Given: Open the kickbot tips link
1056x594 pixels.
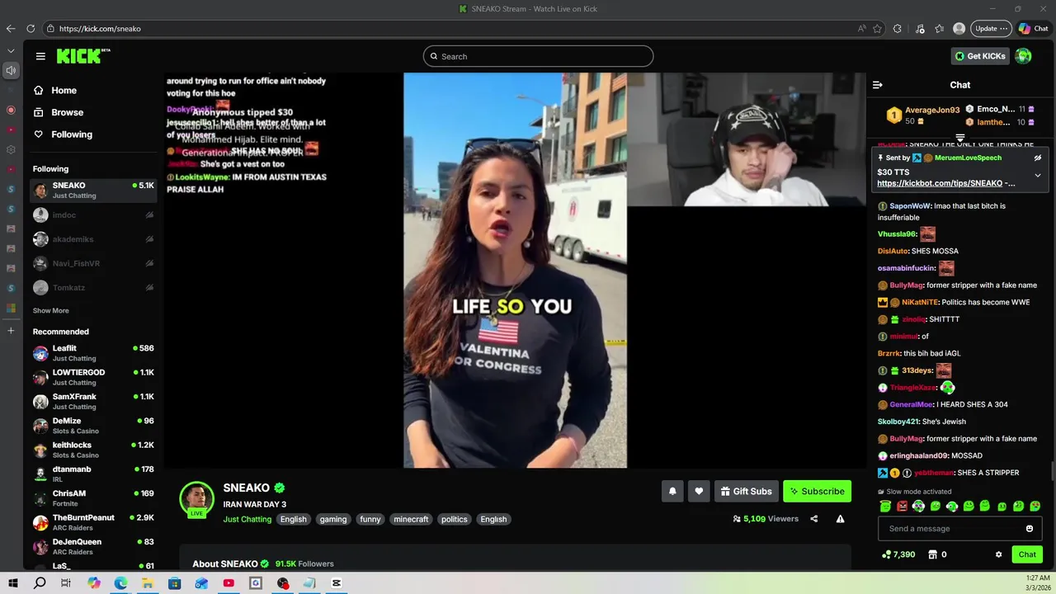Looking at the screenshot, I should [x=940, y=183].
